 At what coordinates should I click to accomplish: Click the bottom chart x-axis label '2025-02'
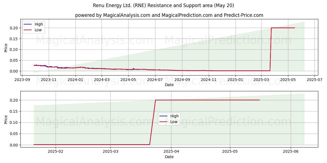(x=56, y=151)
